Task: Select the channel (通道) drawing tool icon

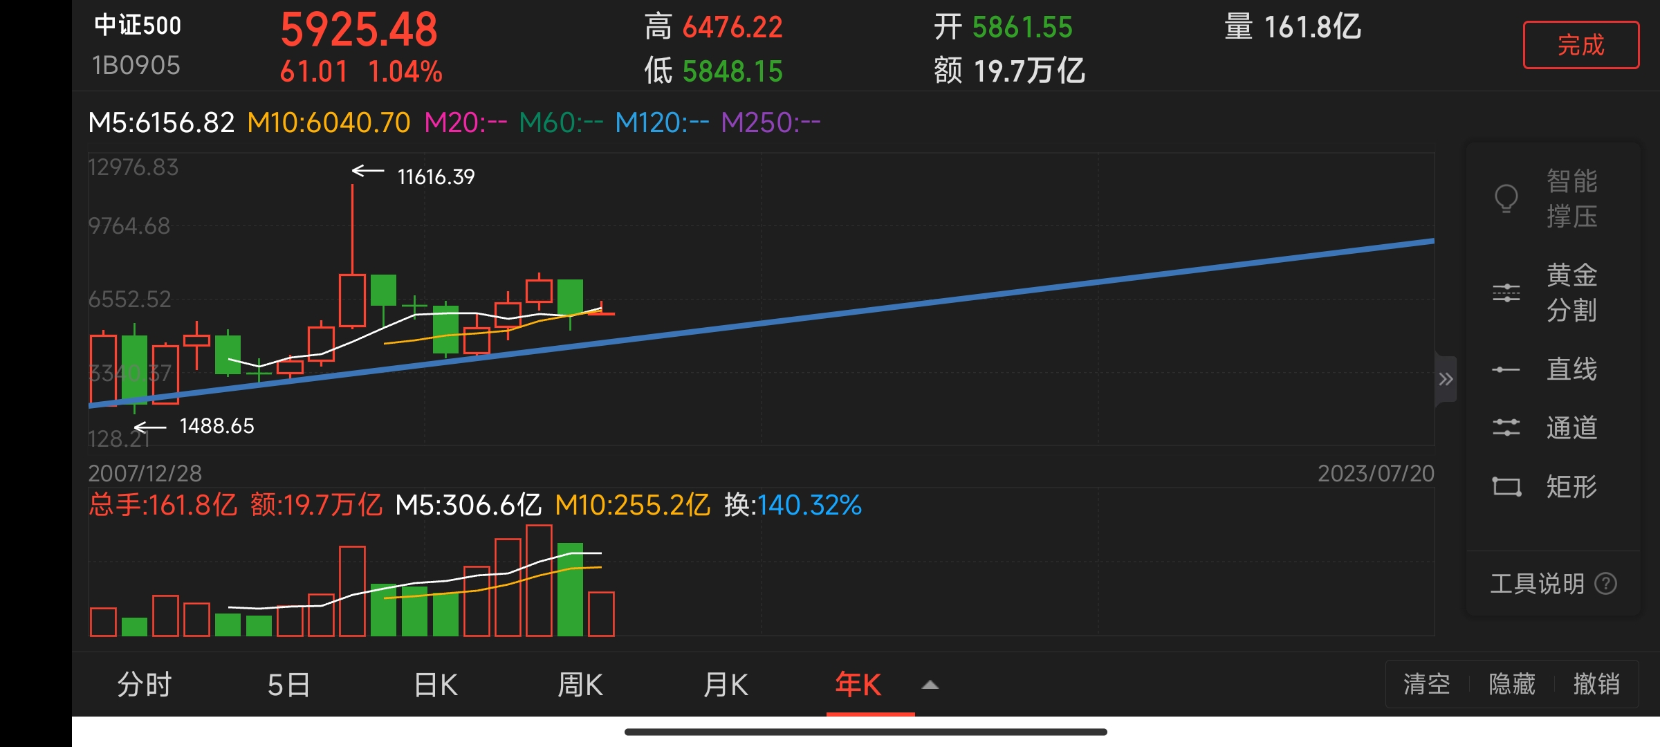Action: pos(1506,427)
